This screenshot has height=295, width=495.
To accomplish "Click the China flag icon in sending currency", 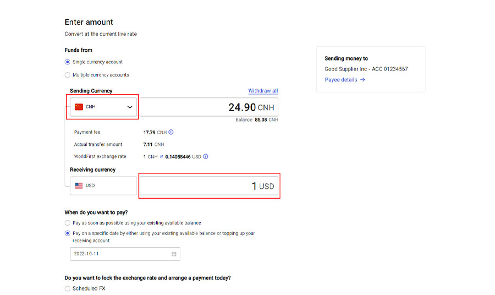I will click(x=79, y=107).
